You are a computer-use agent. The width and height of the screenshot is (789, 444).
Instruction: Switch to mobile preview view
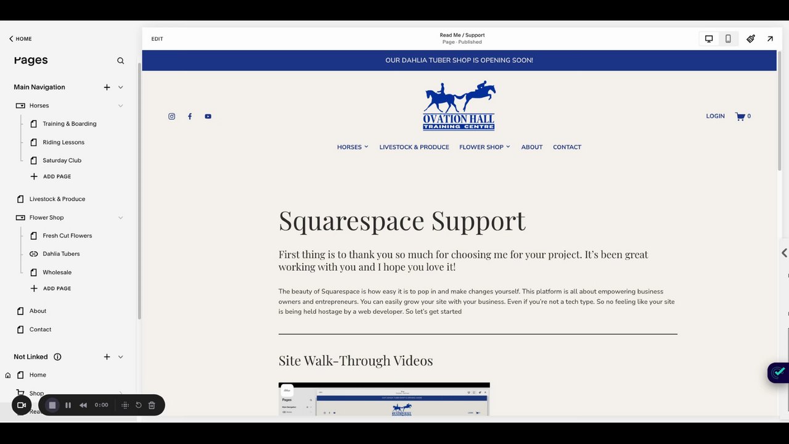point(728,39)
